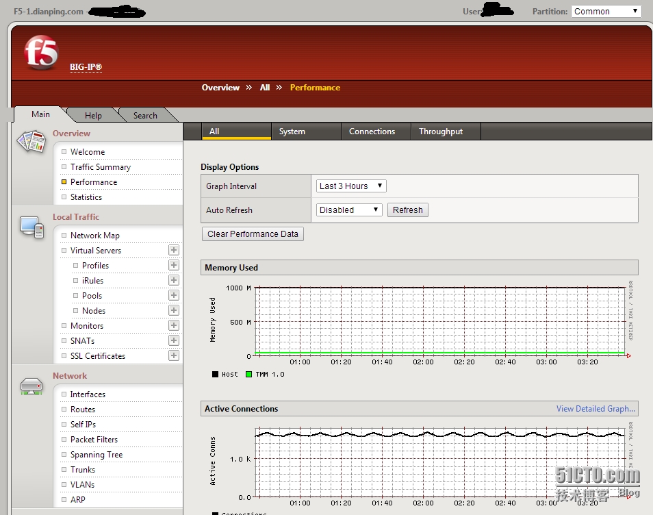Open Spanning Tree in Network menu
The image size is (653, 515).
coord(97,454)
